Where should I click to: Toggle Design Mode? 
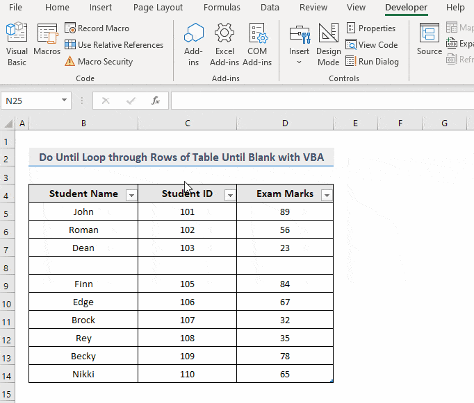329,44
